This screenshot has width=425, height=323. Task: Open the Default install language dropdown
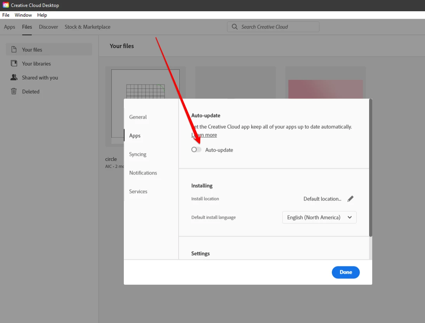click(319, 218)
